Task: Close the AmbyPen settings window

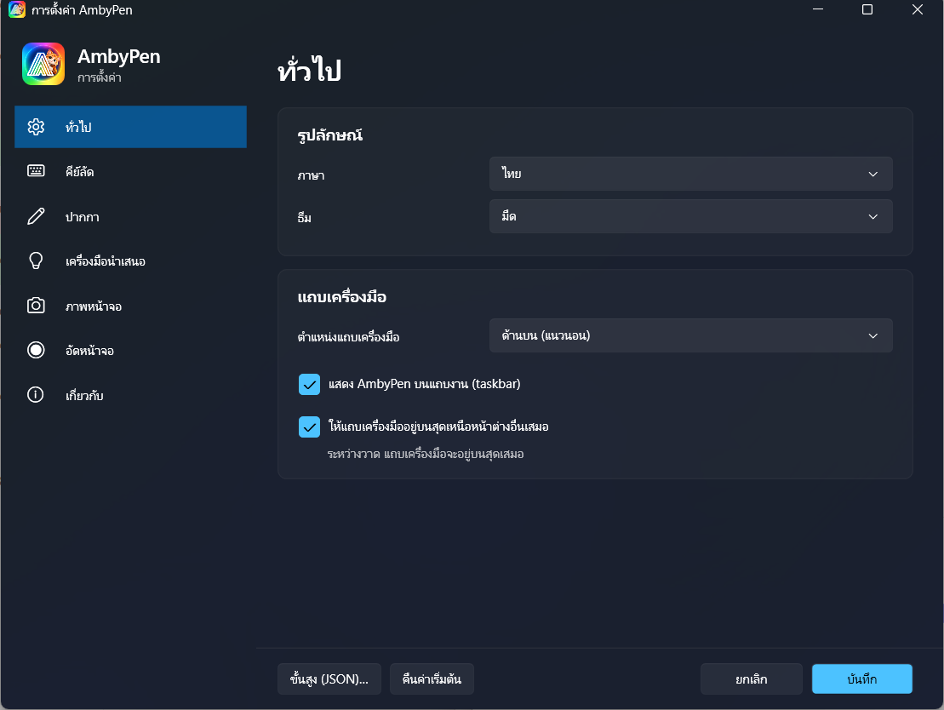Action: (x=918, y=9)
